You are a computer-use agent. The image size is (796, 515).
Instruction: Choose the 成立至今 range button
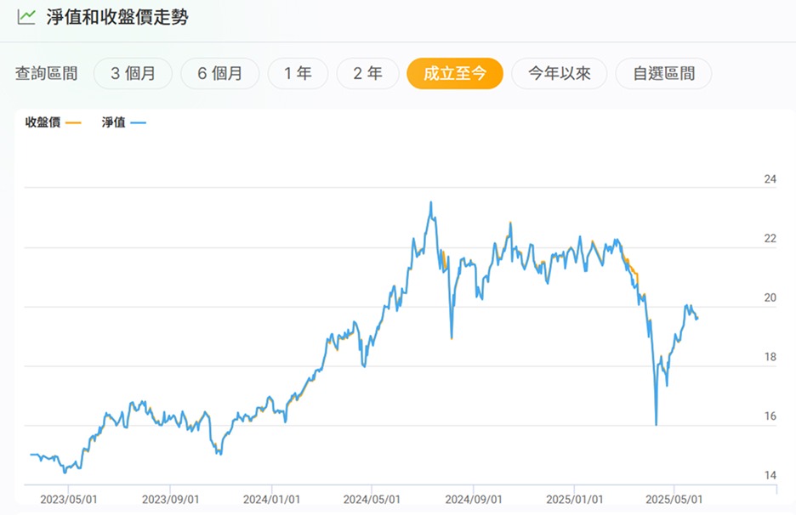pyautogui.click(x=455, y=74)
